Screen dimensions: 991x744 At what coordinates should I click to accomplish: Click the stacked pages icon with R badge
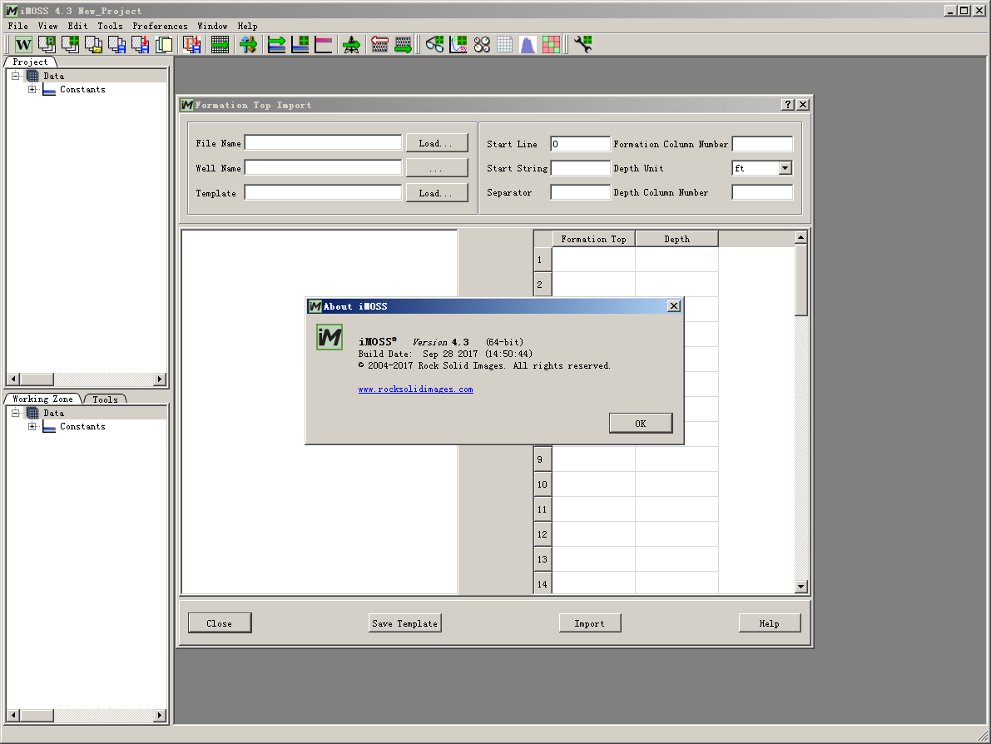click(47, 44)
